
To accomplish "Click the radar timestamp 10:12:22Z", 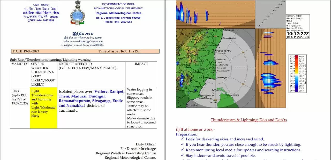I will point(297,34).
